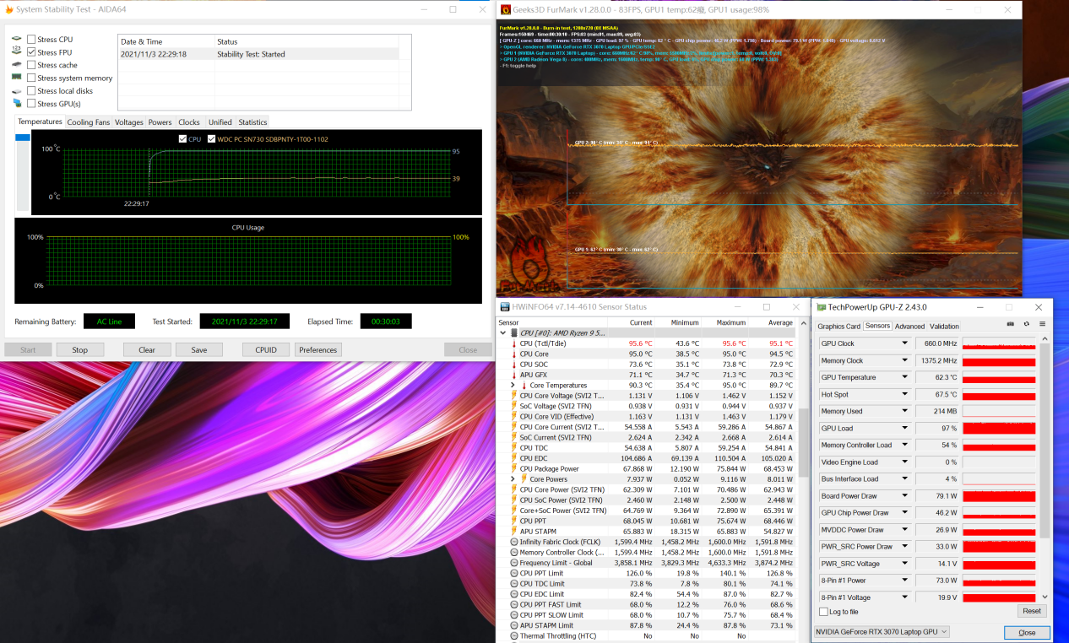Enable the Stress GPU(s) checkbox

pyautogui.click(x=31, y=104)
